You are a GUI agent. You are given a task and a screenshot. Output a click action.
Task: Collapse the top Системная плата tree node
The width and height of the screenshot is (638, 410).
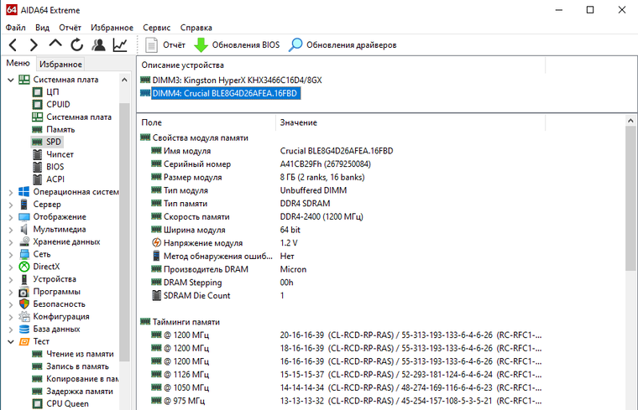(11, 80)
